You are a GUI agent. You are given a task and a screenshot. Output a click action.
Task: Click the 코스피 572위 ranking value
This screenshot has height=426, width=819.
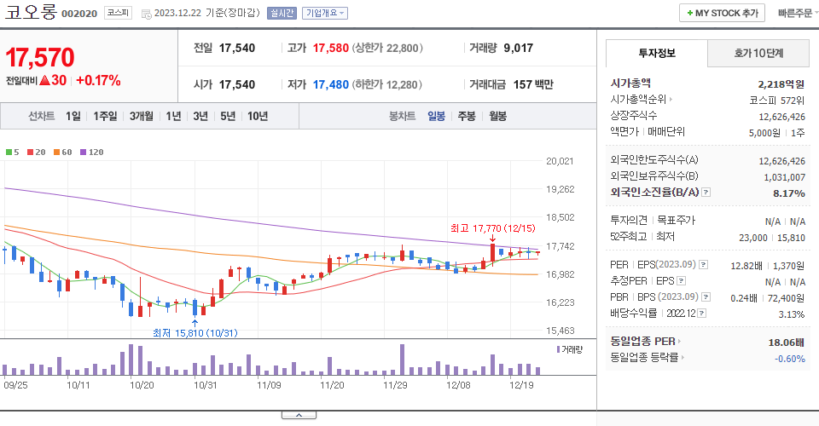pos(776,101)
